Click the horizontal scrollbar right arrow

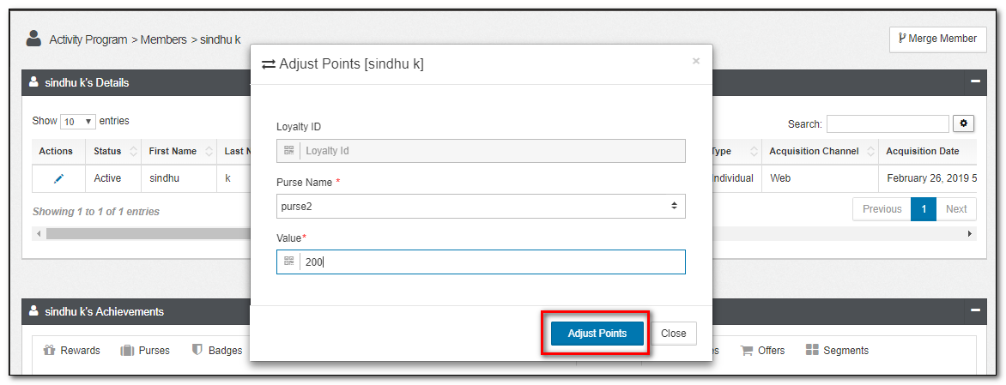tap(970, 234)
